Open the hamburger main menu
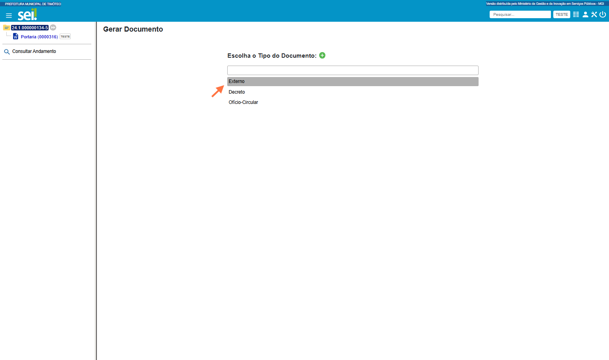609x360 pixels. tap(9, 16)
